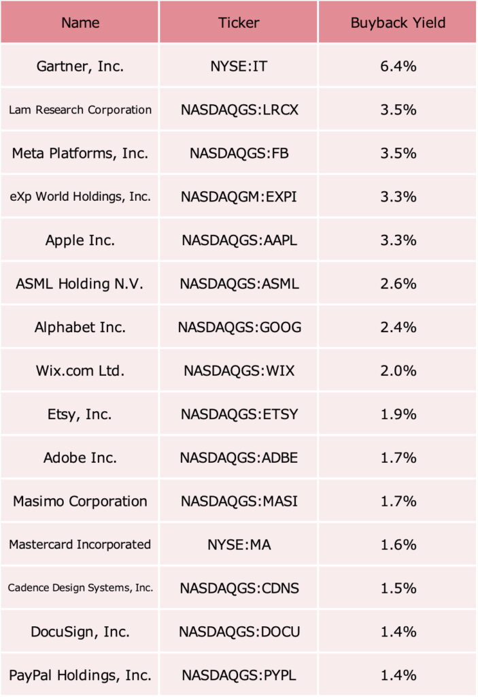Viewport: 478px width, 697px height.
Task: Click the 6.4% buyback yield value
Action: point(398,66)
